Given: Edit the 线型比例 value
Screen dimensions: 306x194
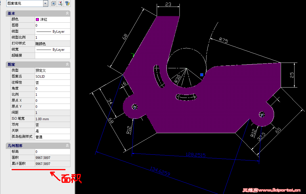Looking at the screenshot, I should (53, 37).
